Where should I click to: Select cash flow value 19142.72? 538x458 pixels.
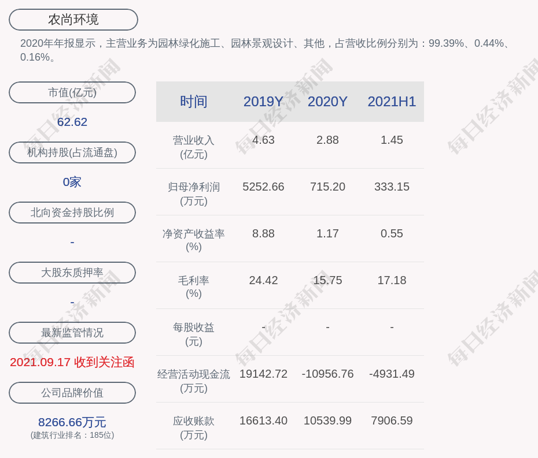263,374
